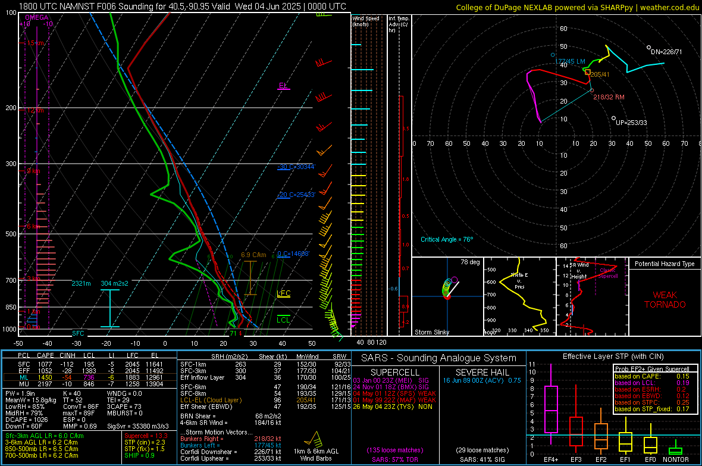Click the magenta EL level marker
This screenshot has height=466, width=702.
(283, 86)
